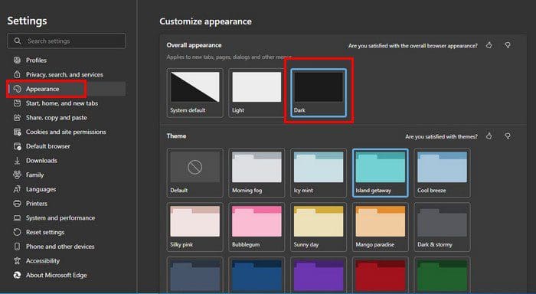The image size is (536, 294).
Task: Open Accessibility settings
Action: [67, 261]
